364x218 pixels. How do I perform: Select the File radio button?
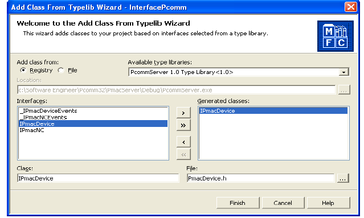61,70
